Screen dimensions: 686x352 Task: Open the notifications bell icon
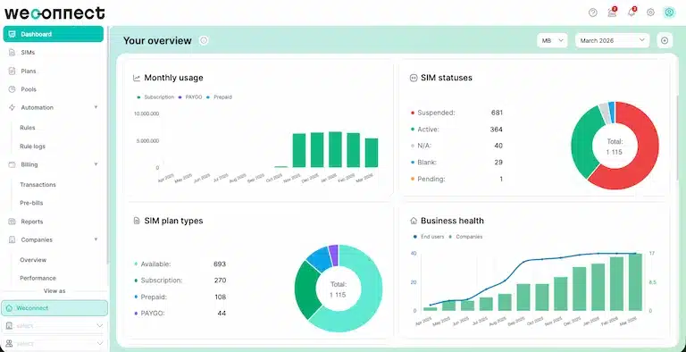pyautogui.click(x=632, y=13)
